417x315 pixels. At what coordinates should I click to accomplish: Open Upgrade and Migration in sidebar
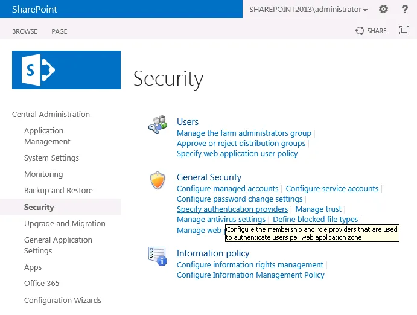[x=65, y=223]
